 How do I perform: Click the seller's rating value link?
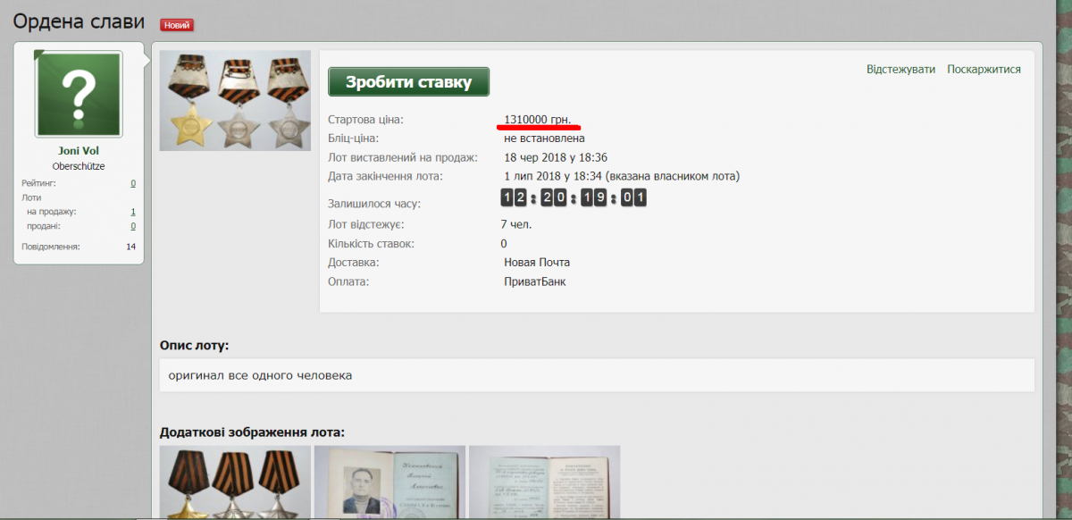pyautogui.click(x=133, y=183)
